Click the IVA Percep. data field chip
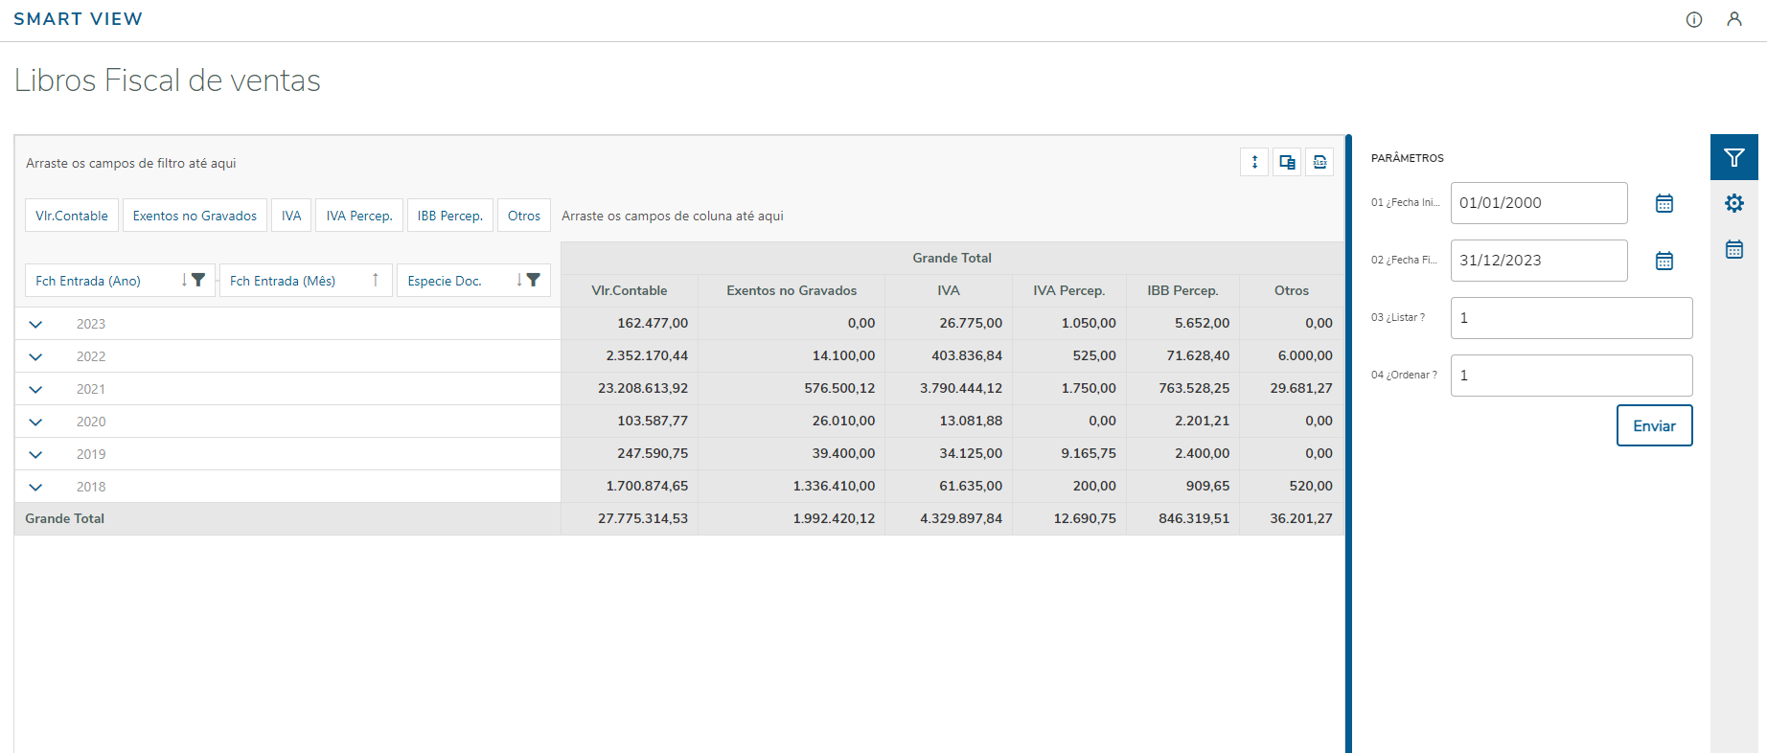The height and width of the screenshot is (753, 1767). point(359,216)
